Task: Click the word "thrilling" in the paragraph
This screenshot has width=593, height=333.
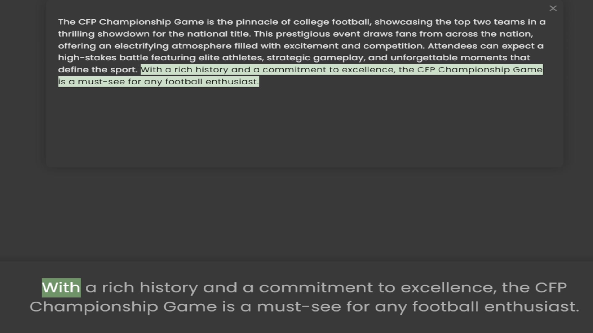Action: pos(76,34)
